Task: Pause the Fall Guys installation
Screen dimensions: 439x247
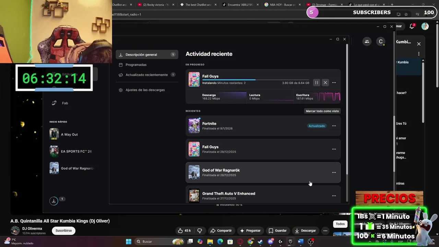Action: pos(317,82)
